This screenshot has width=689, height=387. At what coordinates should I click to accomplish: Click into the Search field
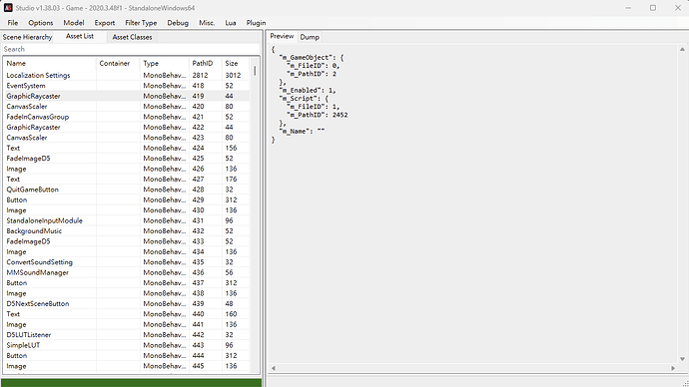click(131, 49)
